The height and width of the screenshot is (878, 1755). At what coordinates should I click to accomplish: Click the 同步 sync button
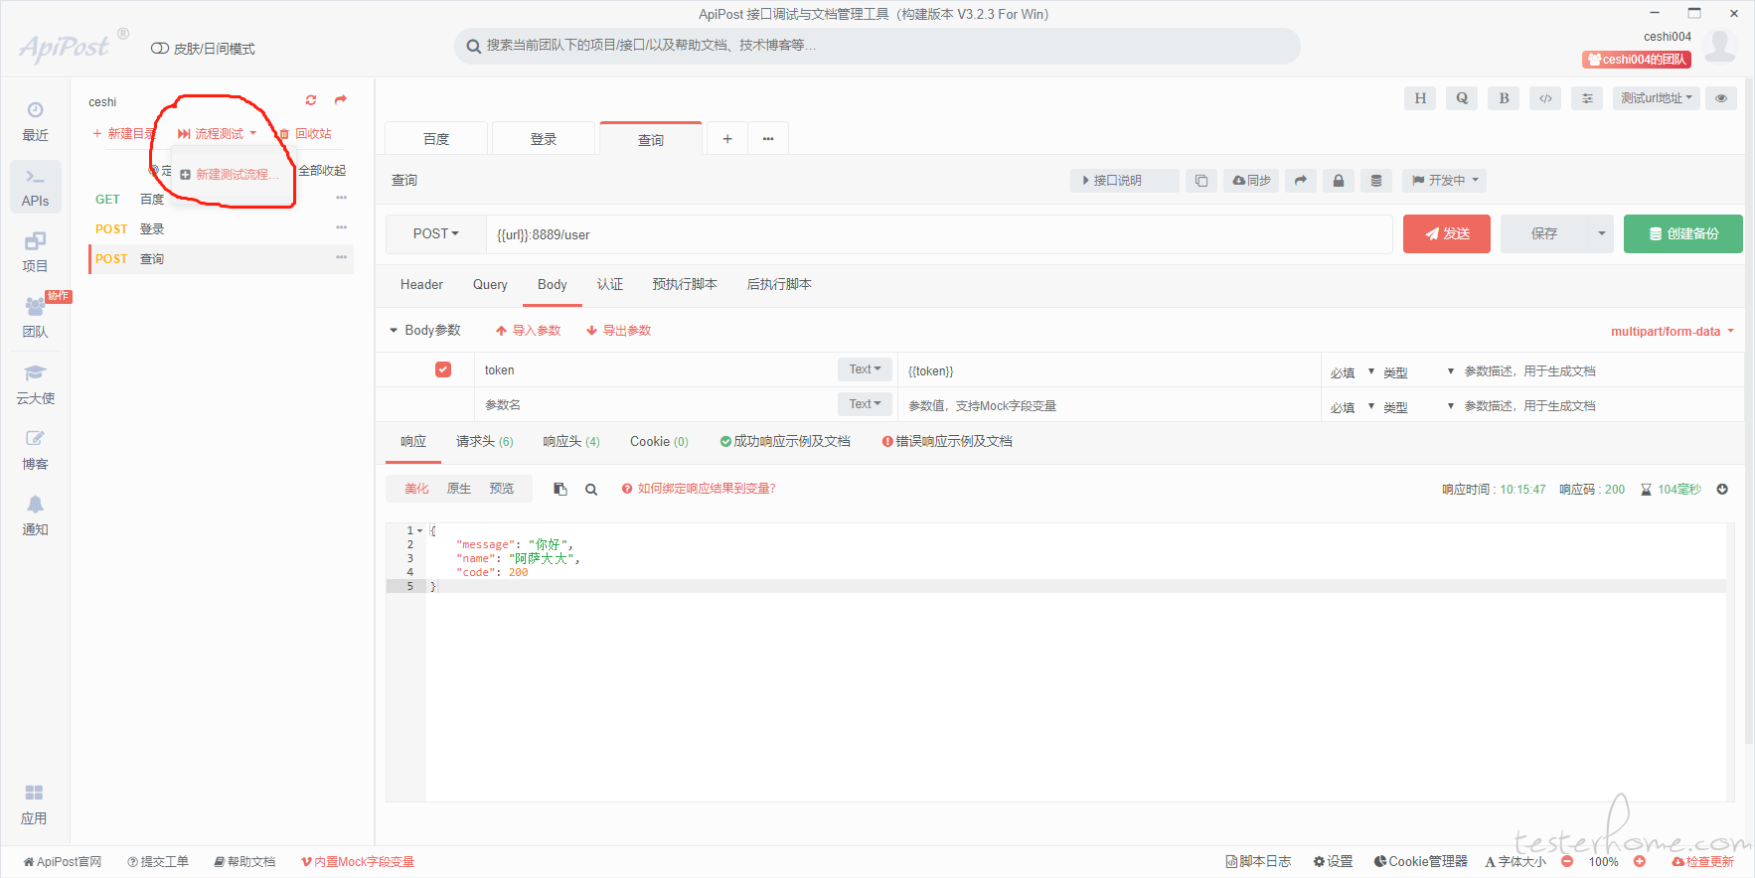(1251, 181)
